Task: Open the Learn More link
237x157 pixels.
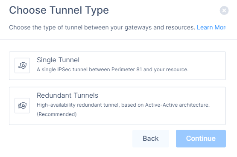Action: (211, 27)
